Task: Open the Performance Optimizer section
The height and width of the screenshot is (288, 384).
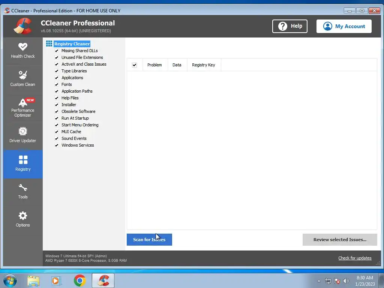Action: coord(23,108)
